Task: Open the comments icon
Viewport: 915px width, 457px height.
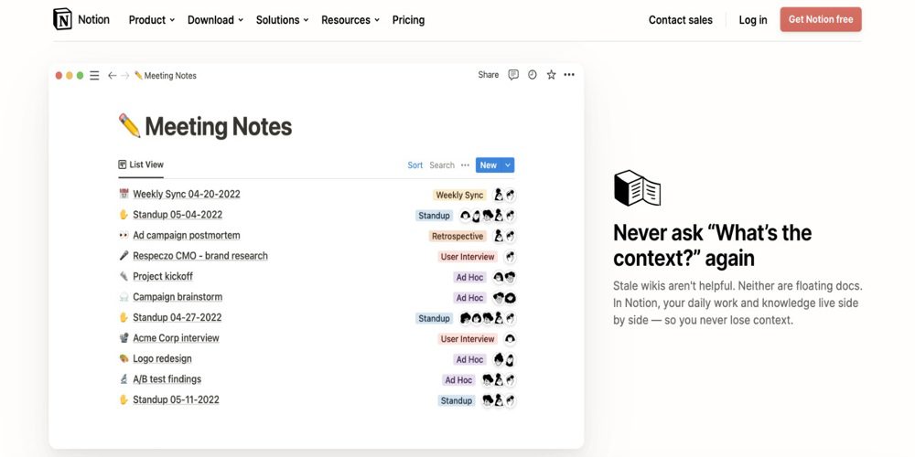Action: coord(513,75)
